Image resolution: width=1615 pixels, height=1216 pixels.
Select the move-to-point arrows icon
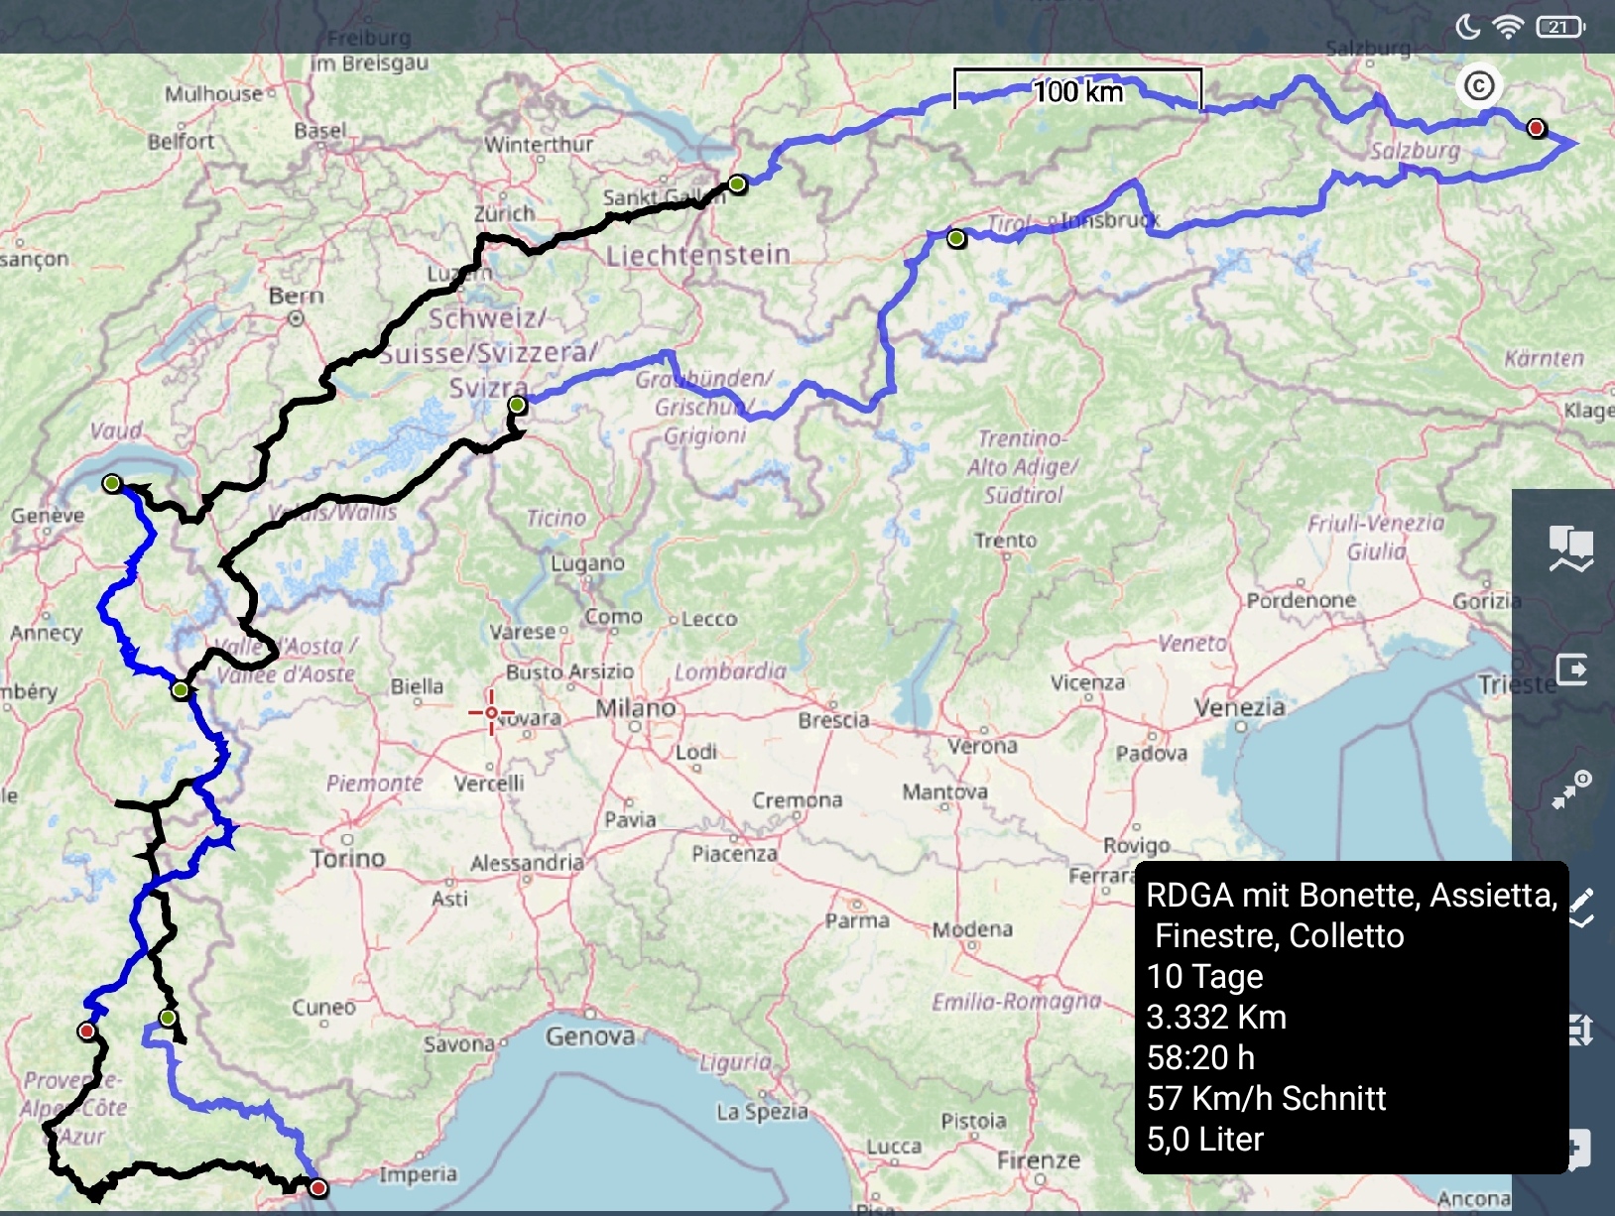click(1572, 790)
